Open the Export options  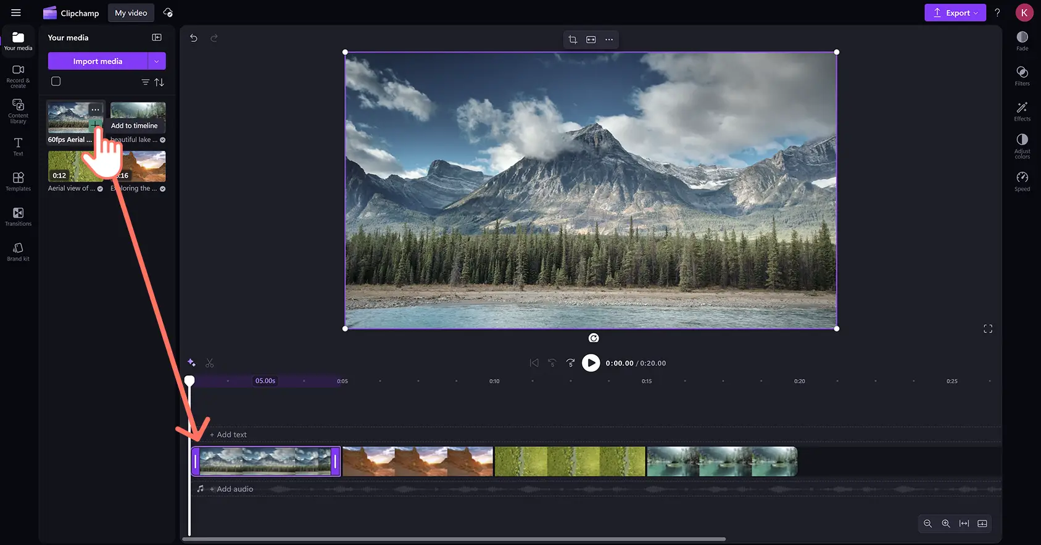pos(955,13)
